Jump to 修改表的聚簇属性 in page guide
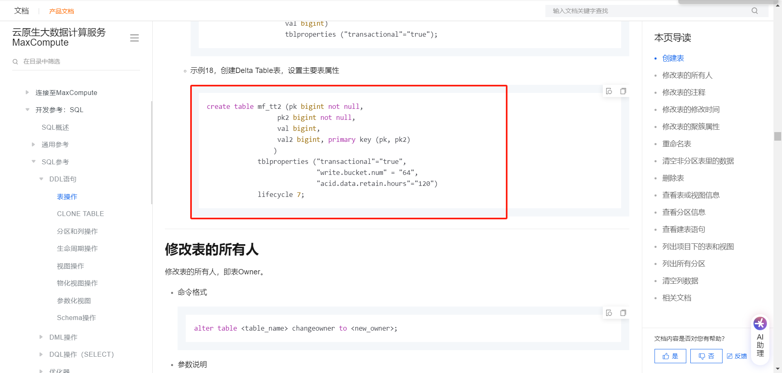Viewport: 782px width, 373px height. coord(691,127)
